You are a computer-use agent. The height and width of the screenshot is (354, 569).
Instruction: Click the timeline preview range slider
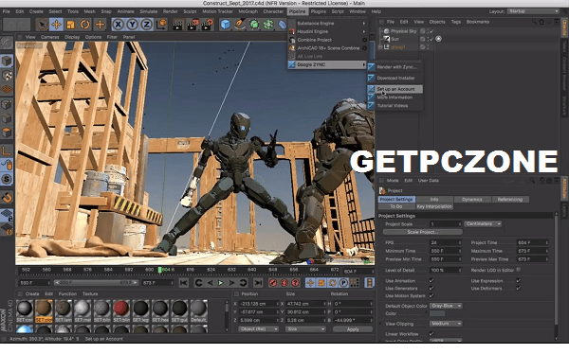tap(96, 283)
